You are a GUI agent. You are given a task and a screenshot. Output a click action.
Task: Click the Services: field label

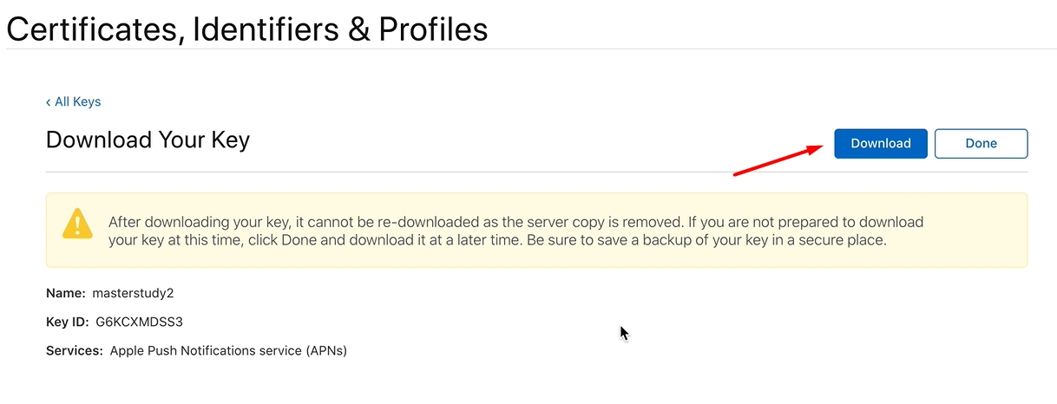click(x=75, y=351)
